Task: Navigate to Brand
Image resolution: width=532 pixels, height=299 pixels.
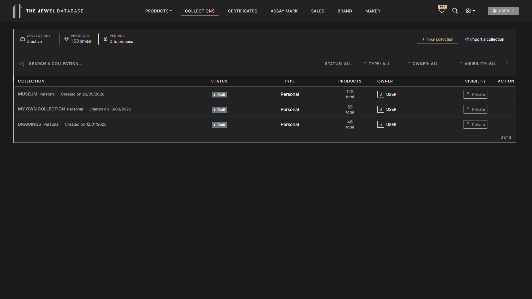Action: point(345,11)
